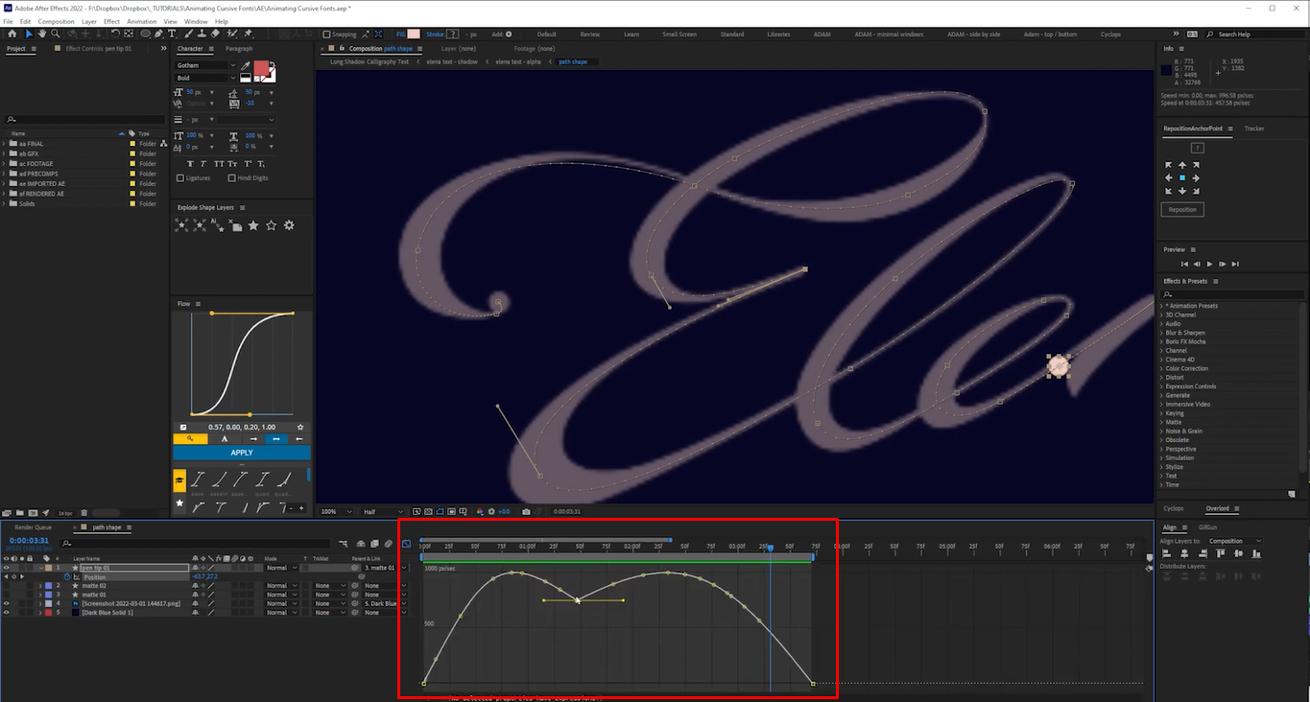Select the Hand tool
The image size is (1310, 702).
pyautogui.click(x=42, y=34)
